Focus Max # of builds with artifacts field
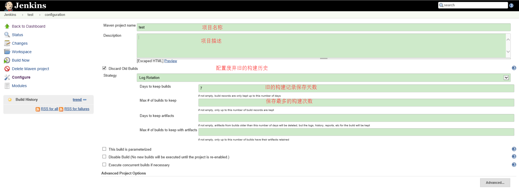 (x=356, y=132)
